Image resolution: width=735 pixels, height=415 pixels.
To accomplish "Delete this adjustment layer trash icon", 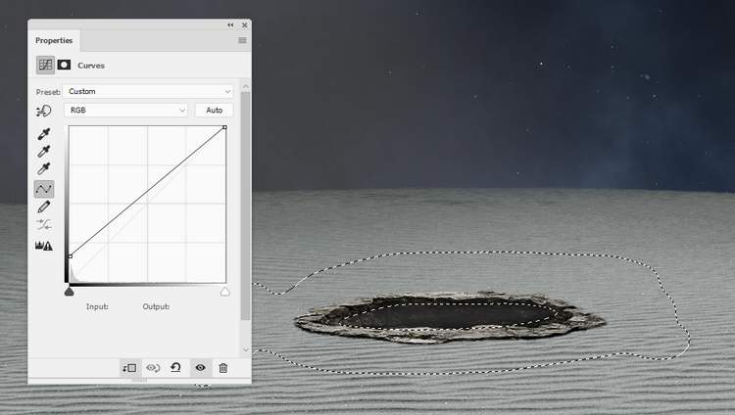I will (223, 368).
